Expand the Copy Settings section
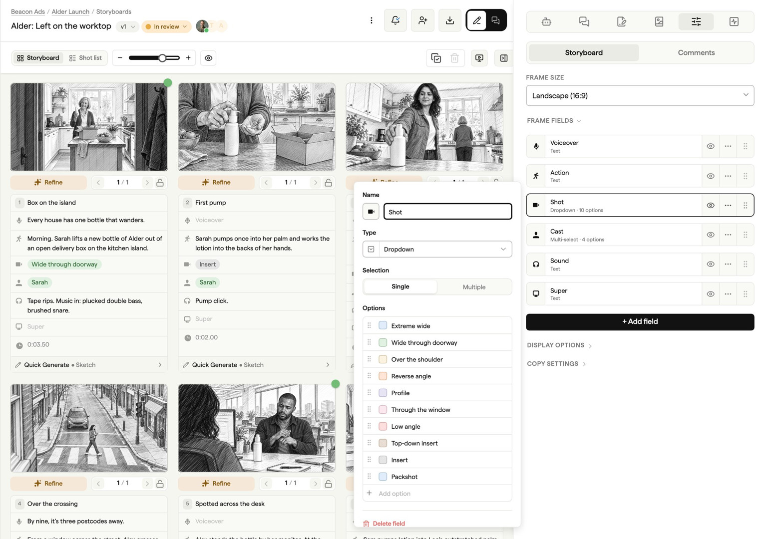This screenshot has height=539, width=767. [556, 364]
